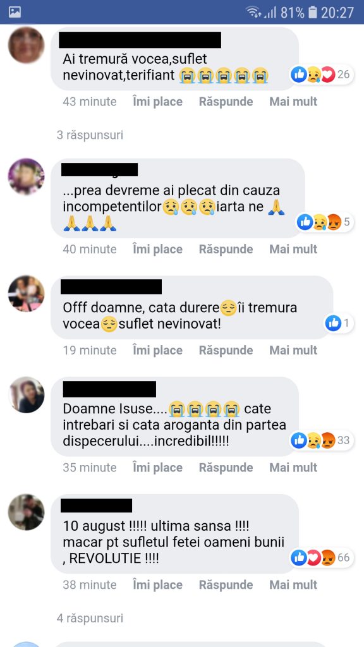
Task: Open profile picture of the 'Doamne Isuse' commenter
Action: tap(27, 395)
